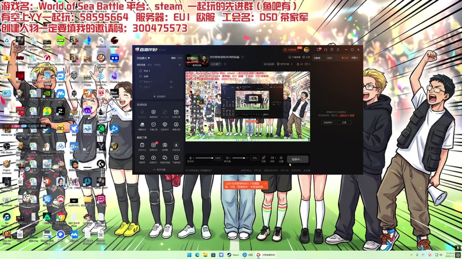Open the 全站榜 ranking
Image resolution: width=462 pixels, height=259 pixels.
269,64
